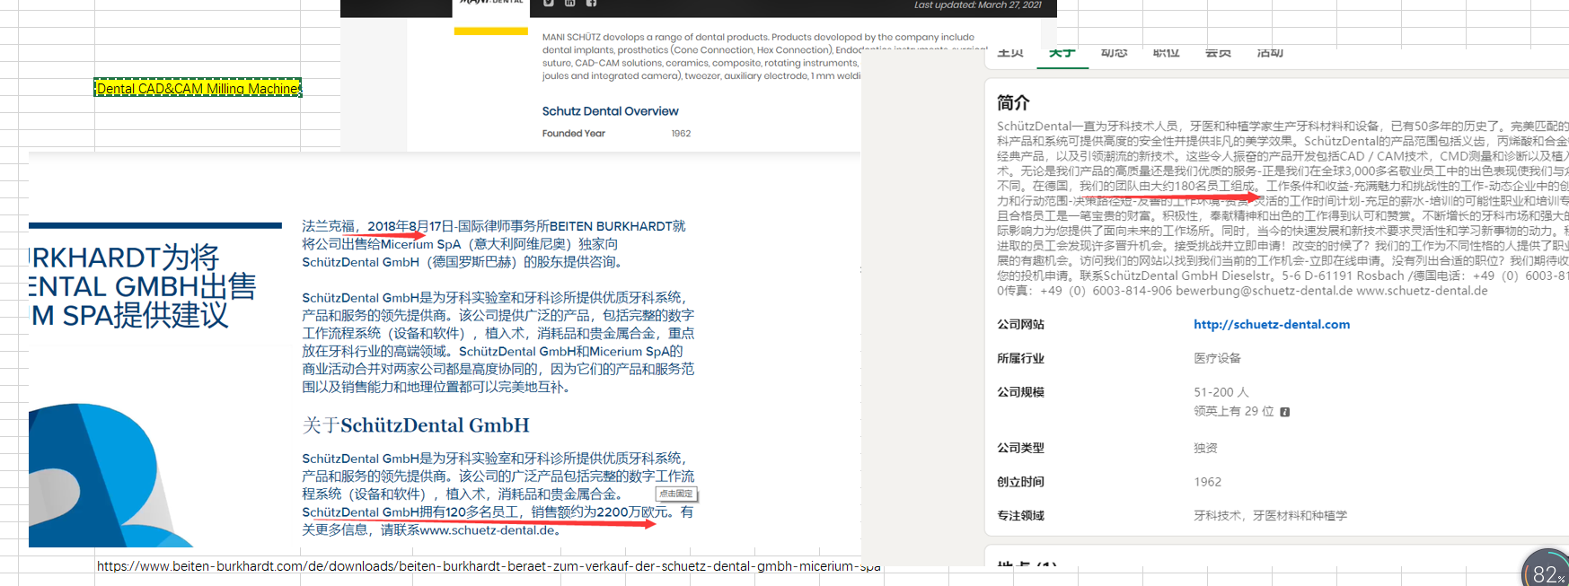Open the 活动 tab
1569x586 pixels.
(1270, 54)
